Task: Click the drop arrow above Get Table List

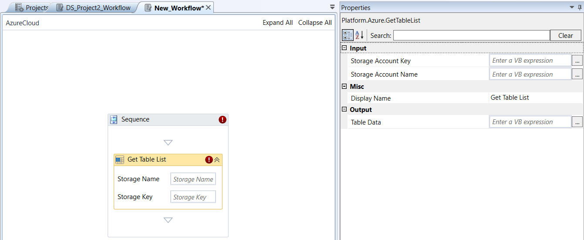Action: pyautogui.click(x=168, y=142)
